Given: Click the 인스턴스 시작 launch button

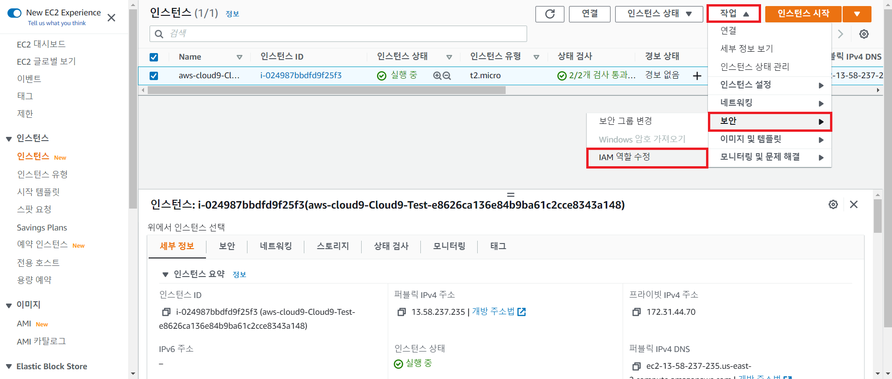Looking at the screenshot, I should coord(803,14).
